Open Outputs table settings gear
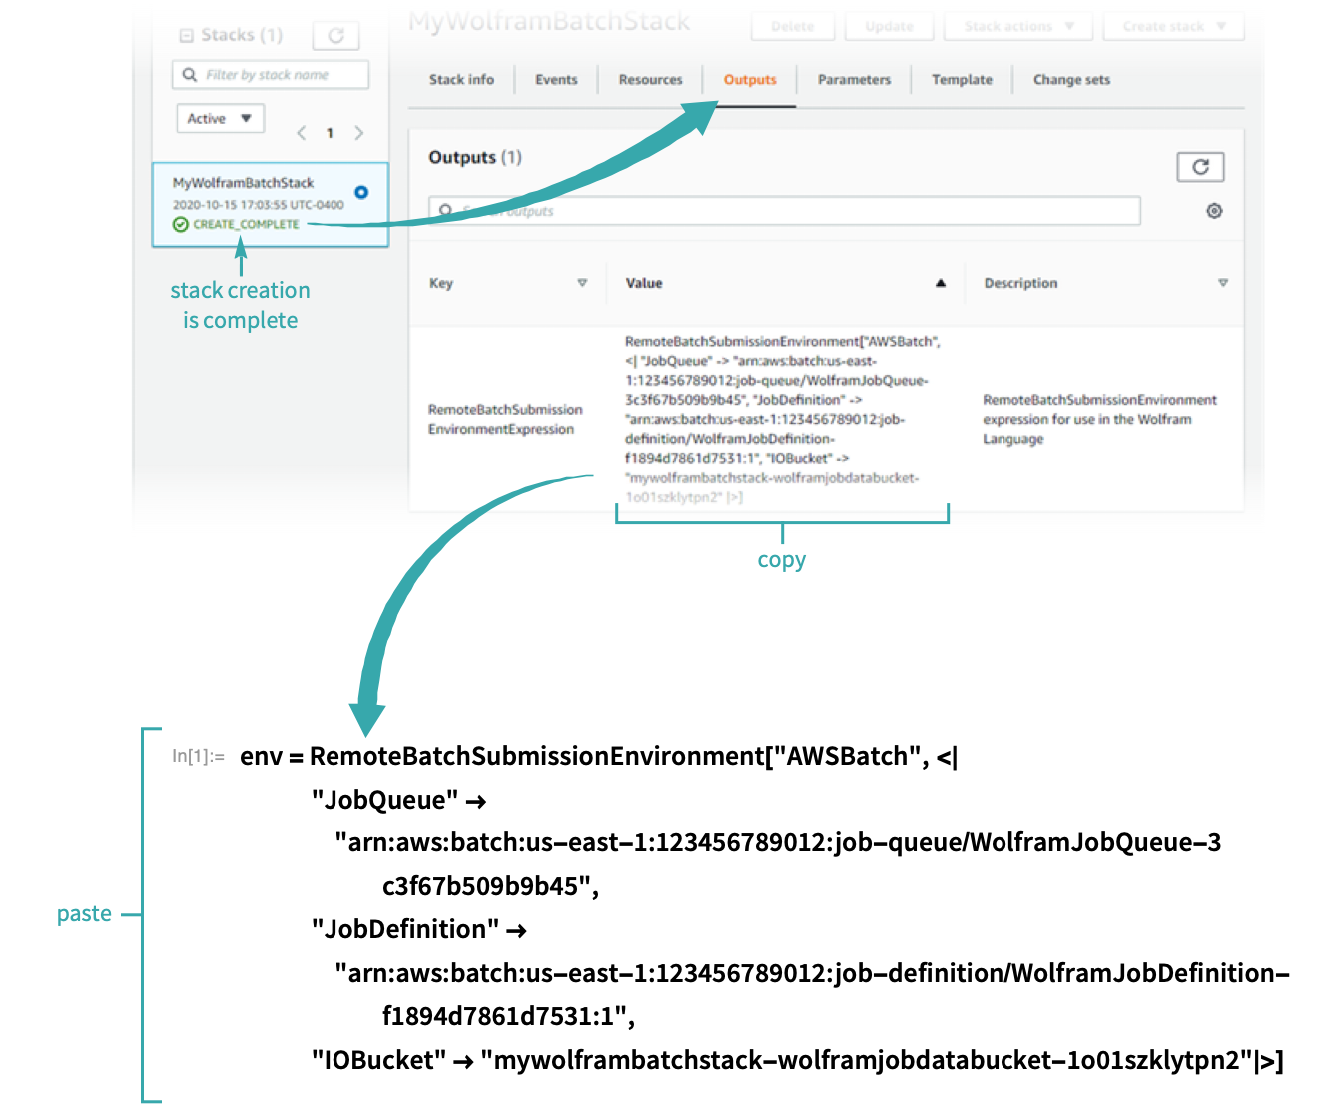 coord(1214,211)
